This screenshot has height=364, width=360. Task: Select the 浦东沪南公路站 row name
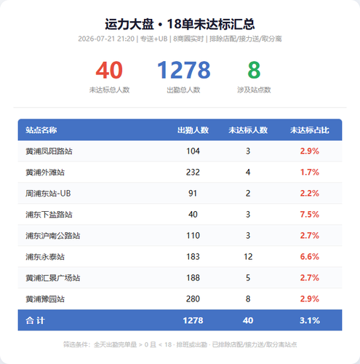point(53,236)
